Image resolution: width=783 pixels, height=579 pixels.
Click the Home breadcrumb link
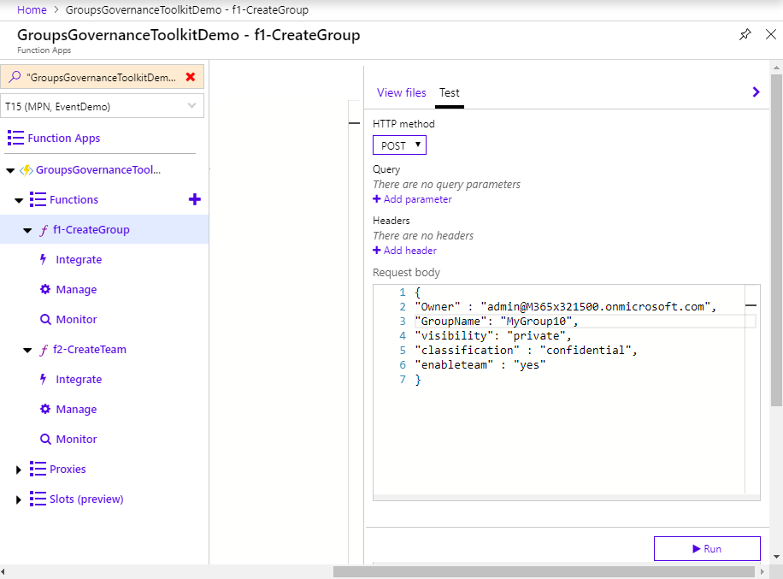[x=32, y=10]
